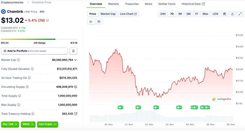Switch chart to Market Cap view
The height and width of the screenshot is (133, 245).
pos(108,14)
